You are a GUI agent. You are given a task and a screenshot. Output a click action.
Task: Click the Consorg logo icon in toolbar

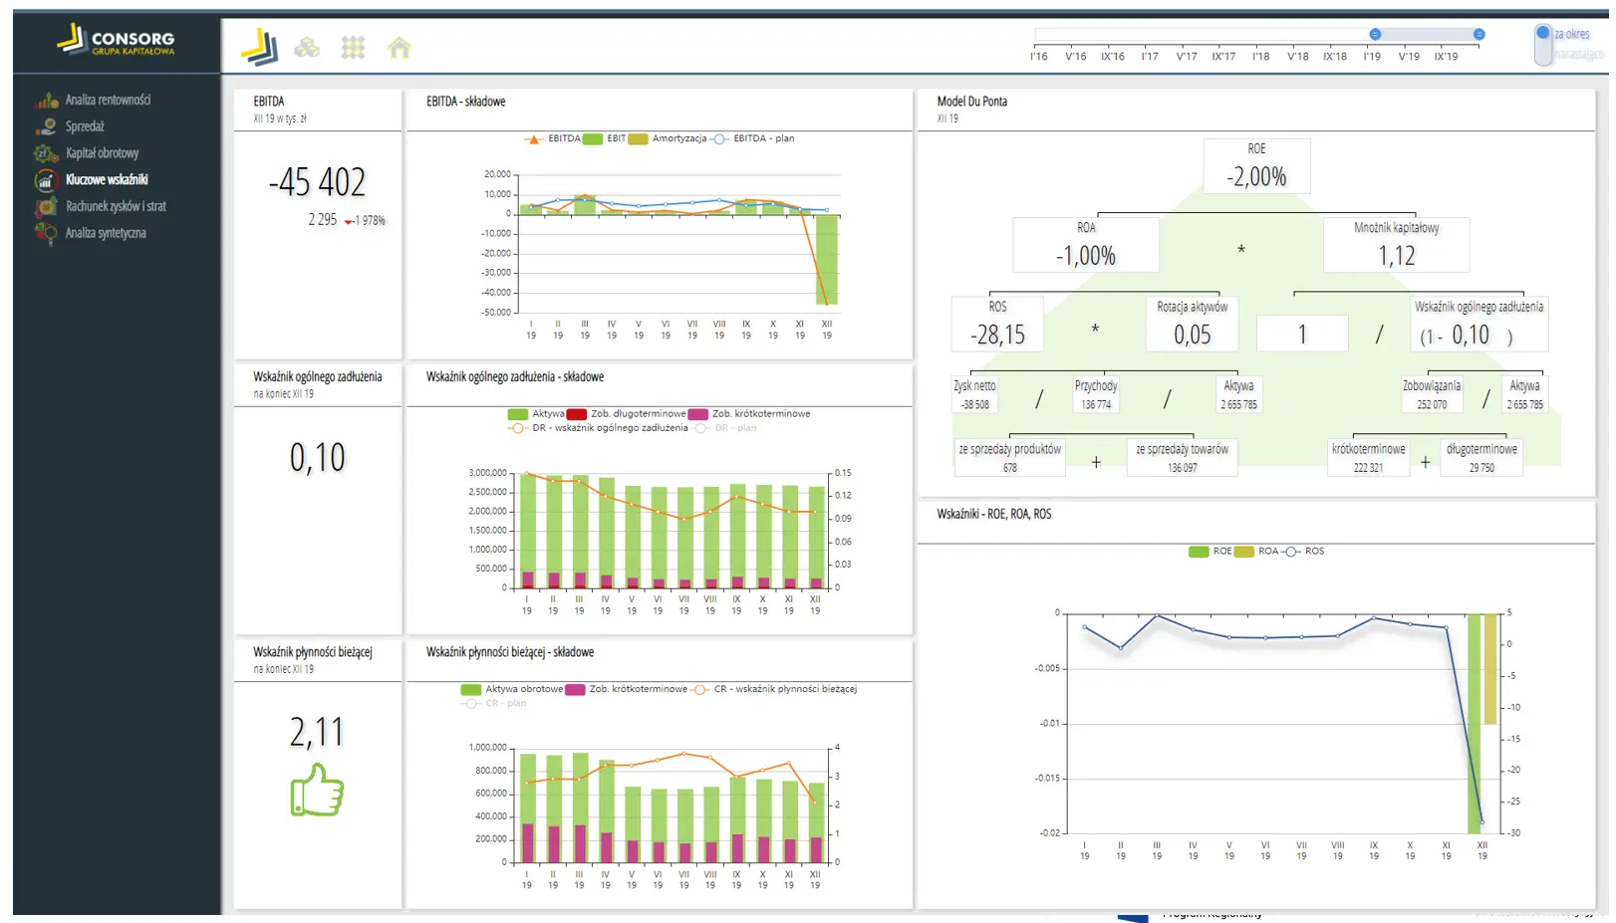(259, 47)
